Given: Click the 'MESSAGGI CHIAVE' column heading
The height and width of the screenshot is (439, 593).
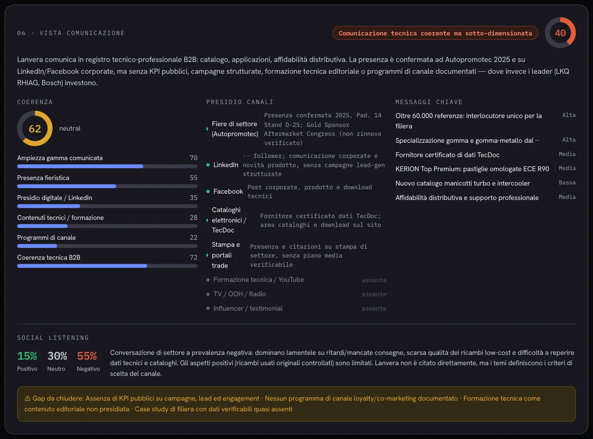Looking at the screenshot, I should [429, 102].
